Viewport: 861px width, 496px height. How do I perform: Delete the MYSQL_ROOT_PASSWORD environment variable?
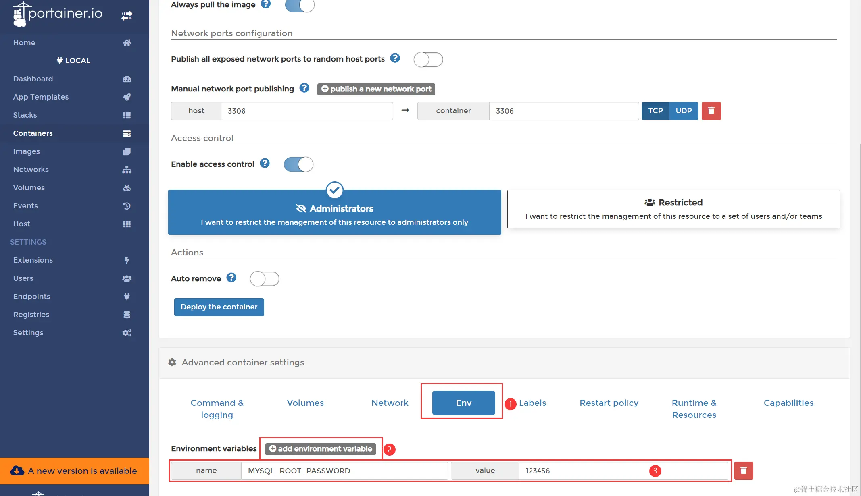pyautogui.click(x=743, y=471)
